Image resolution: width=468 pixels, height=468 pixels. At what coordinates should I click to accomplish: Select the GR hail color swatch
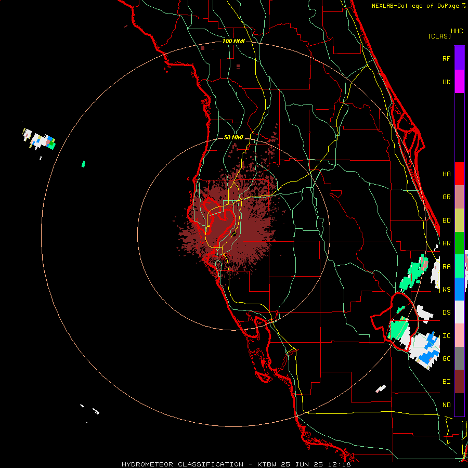[459, 197]
